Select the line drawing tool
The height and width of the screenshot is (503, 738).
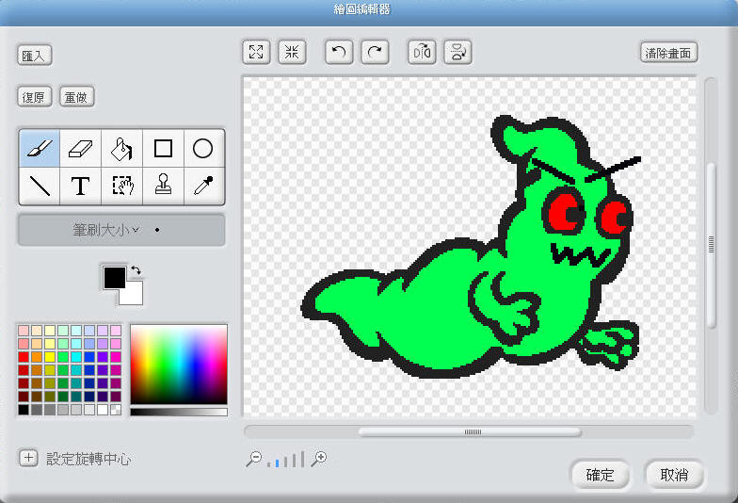40,186
